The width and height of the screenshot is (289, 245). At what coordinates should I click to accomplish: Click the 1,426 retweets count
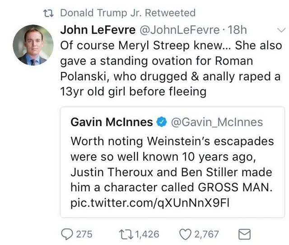pyautogui.click(x=147, y=234)
